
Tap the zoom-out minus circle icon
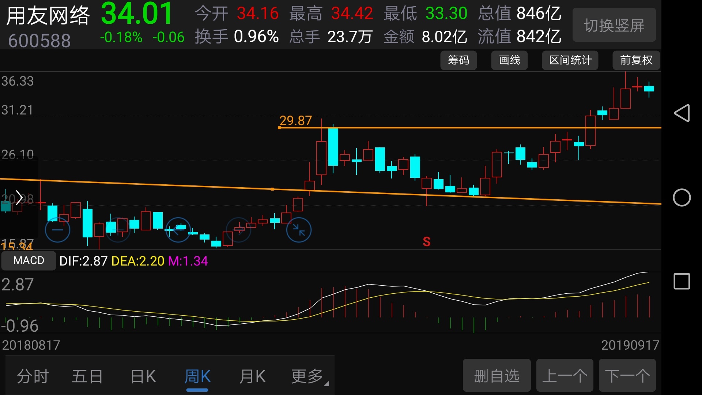click(x=57, y=230)
